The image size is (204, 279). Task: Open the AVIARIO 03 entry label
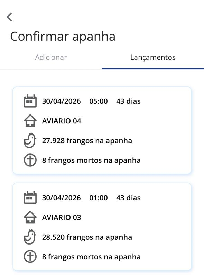coord(62,217)
